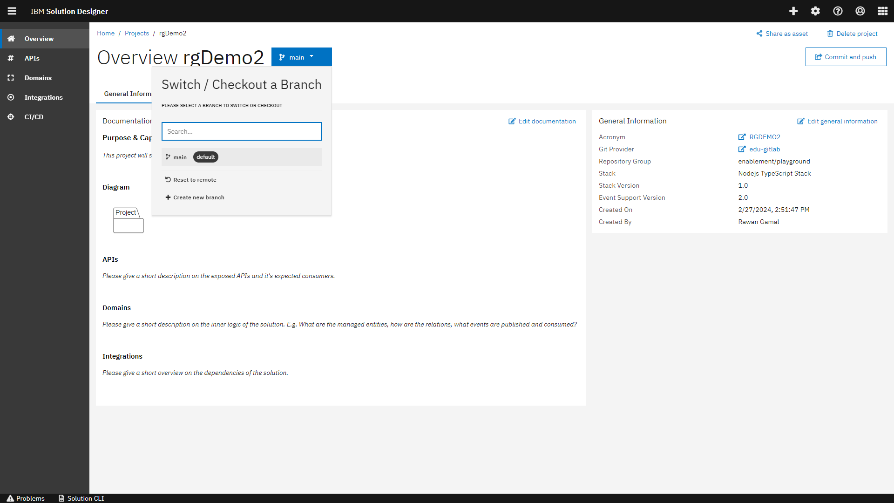Open the hamburger navigation menu

point(12,11)
